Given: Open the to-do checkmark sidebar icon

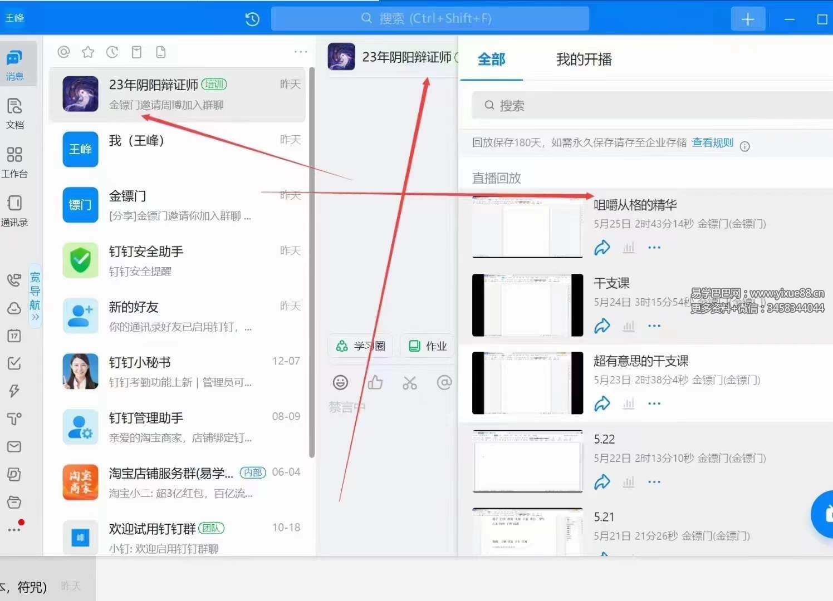Looking at the screenshot, I should (x=14, y=363).
